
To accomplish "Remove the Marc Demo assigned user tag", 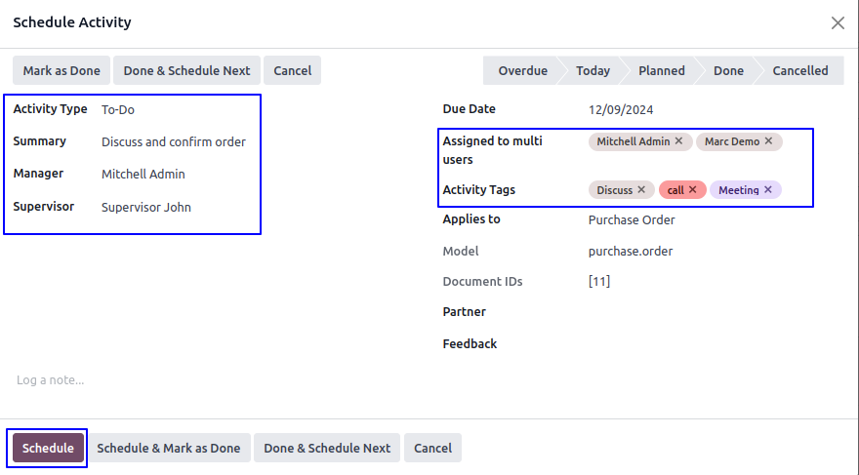I will click(x=768, y=141).
